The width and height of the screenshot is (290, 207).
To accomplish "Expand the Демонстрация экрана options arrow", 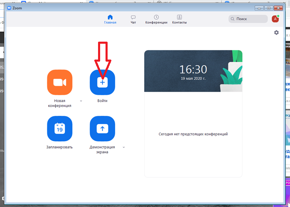I will [x=124, y=147].
